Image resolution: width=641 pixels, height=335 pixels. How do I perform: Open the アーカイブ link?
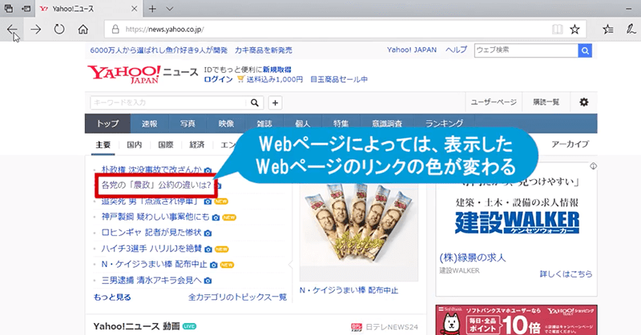[x=570, y=145]
